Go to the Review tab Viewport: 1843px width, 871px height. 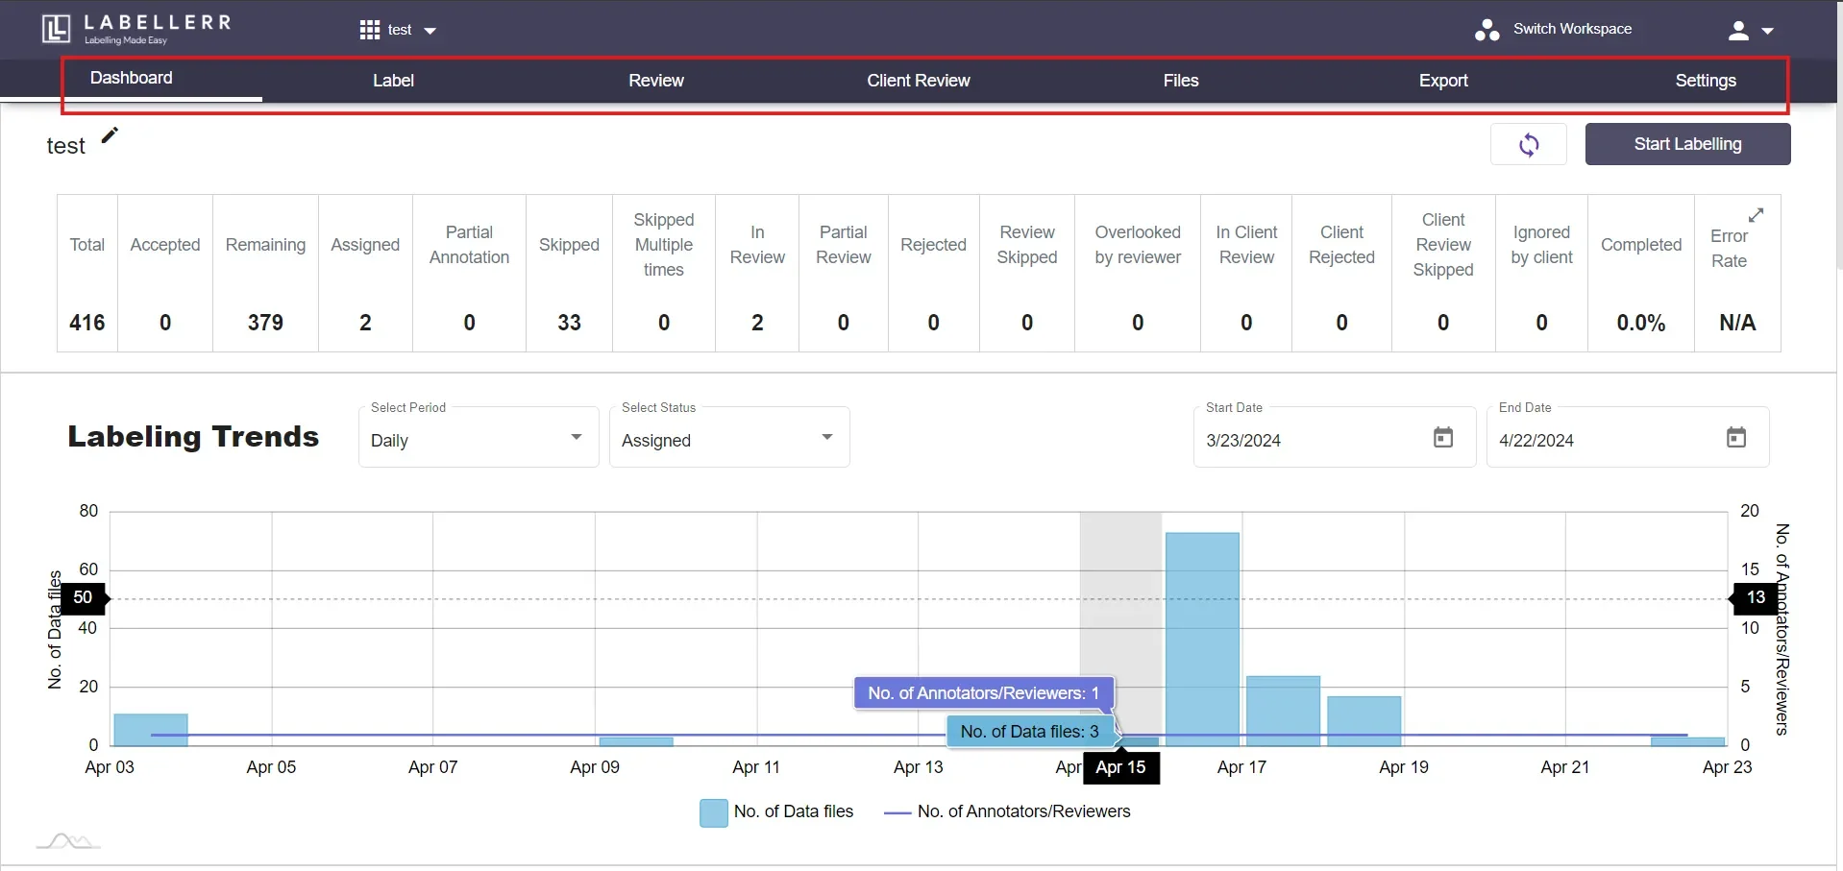click(656, 81)
